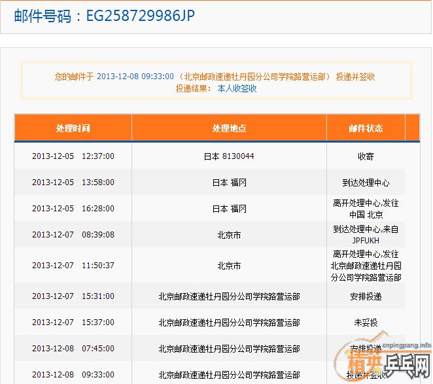Click the 收寄 status cell
433x384 pixels.
coord(366,156)
